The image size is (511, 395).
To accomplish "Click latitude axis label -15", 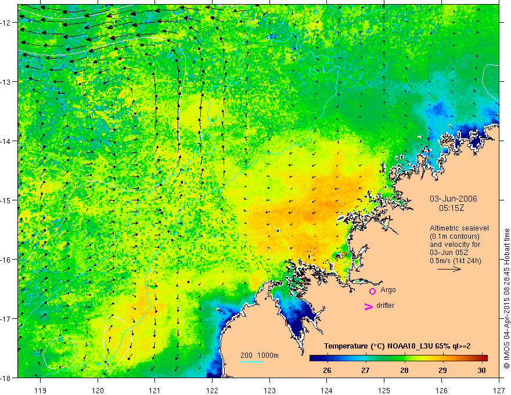I will (x=6, y=200).
